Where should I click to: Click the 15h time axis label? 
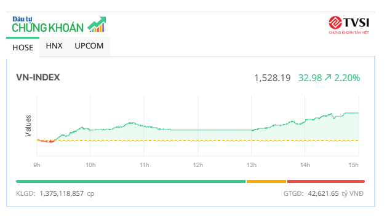click(353, 165)
